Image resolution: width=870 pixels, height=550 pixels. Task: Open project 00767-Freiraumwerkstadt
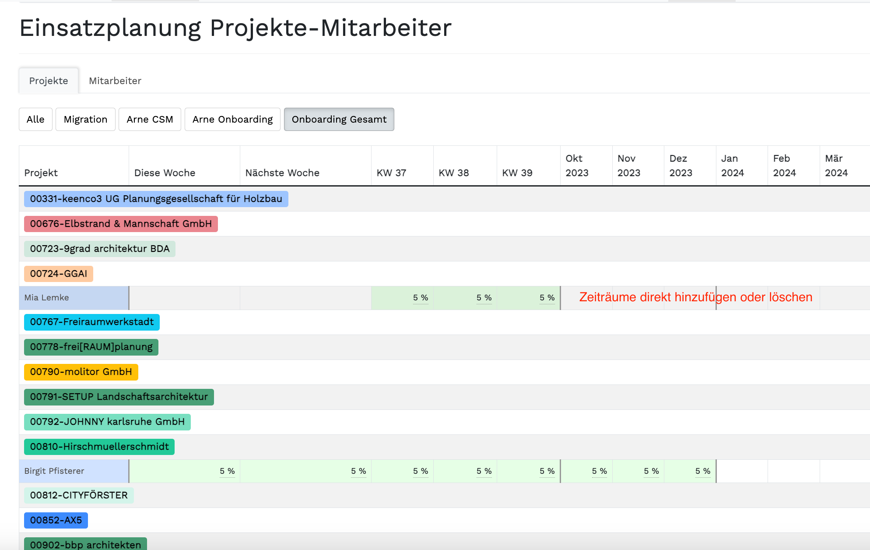91,322
